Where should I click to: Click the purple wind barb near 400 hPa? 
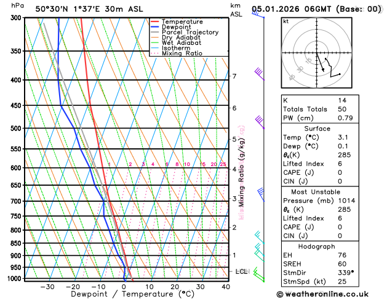260,74
